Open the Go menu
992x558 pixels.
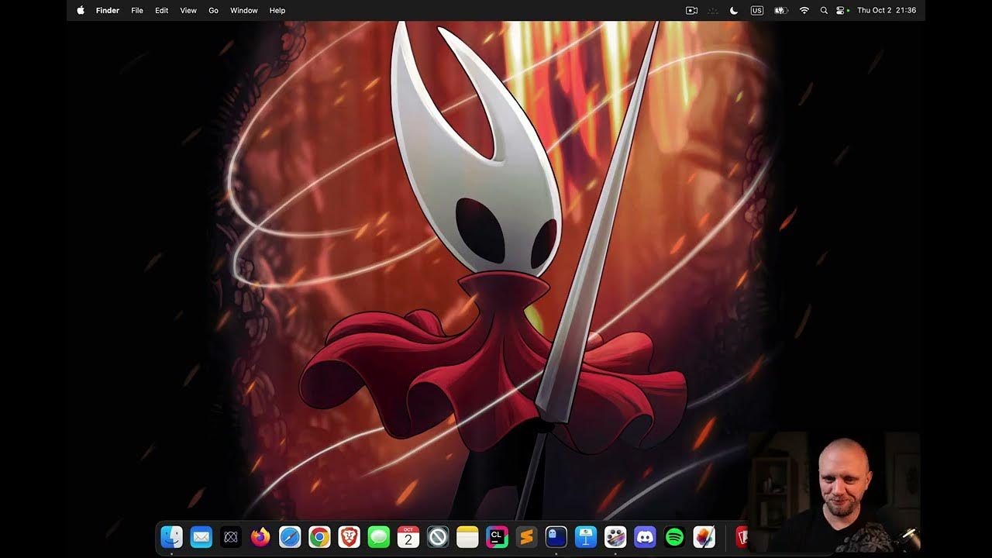pyautogui.click(x=213, y=10)
